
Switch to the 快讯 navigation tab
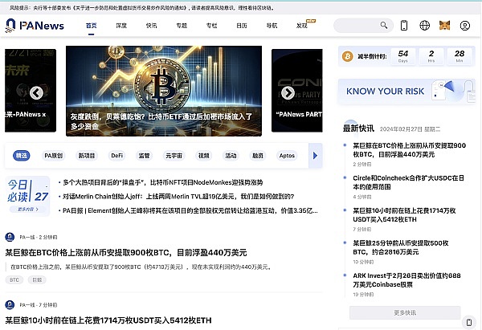pyautogui.click(x=151, y=26)
